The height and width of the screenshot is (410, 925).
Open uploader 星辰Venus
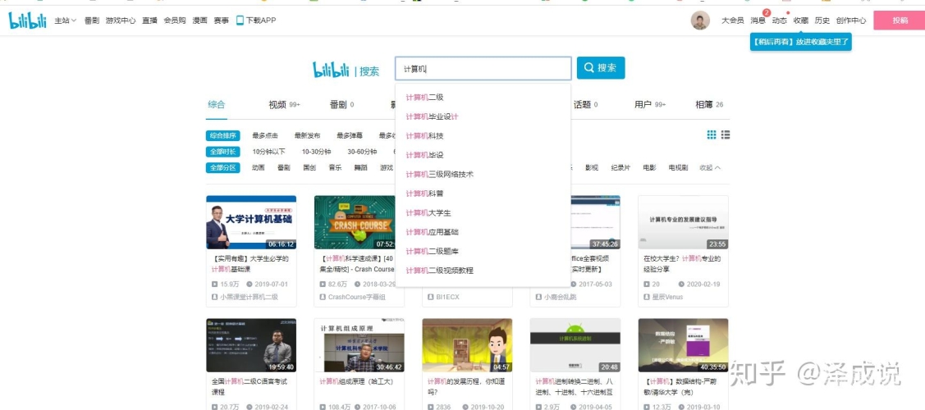pyautogui.click(x=667, y=298)
